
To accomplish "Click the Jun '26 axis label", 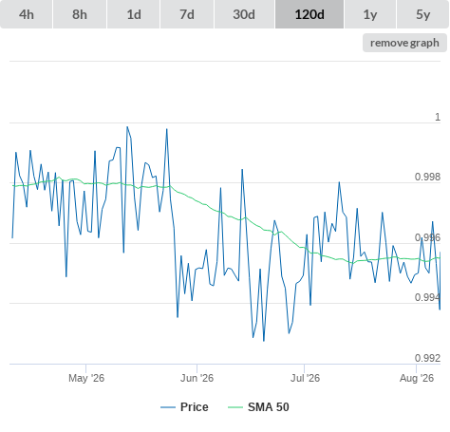I will click(197, 378).
